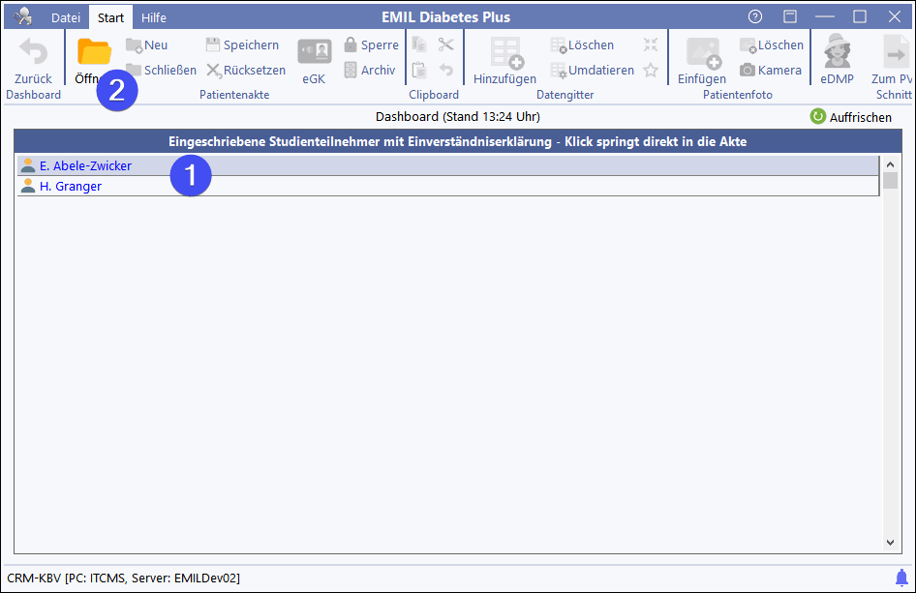Open the help question mark icon

point(755,16)
